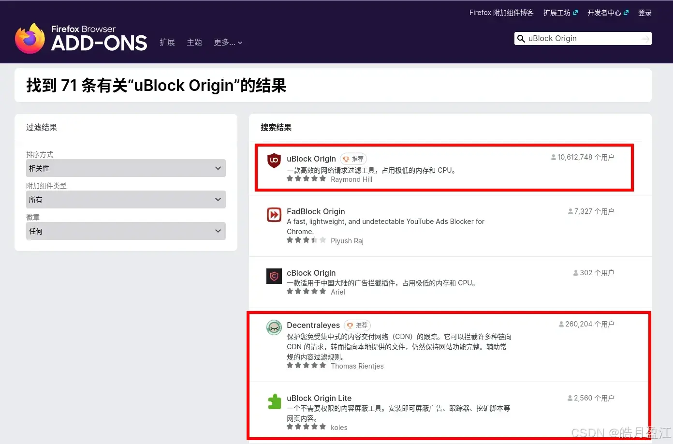Submit search with the arrow button
The width and height of the screenshot is (673, 444).
(x=645, y=39)
